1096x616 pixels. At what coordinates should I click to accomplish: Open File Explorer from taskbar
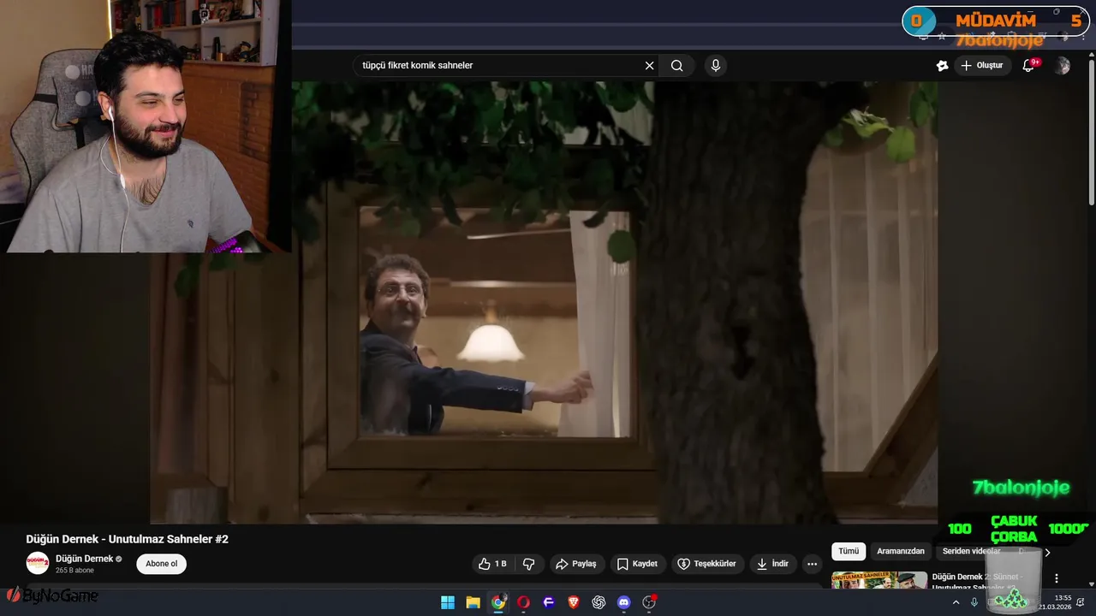pyautogui.click(x=473, y=602)
